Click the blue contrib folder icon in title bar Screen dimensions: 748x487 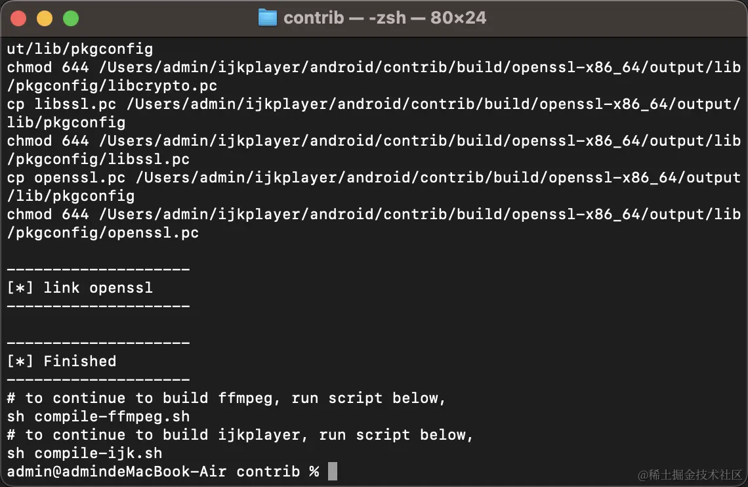pos(267,18)
